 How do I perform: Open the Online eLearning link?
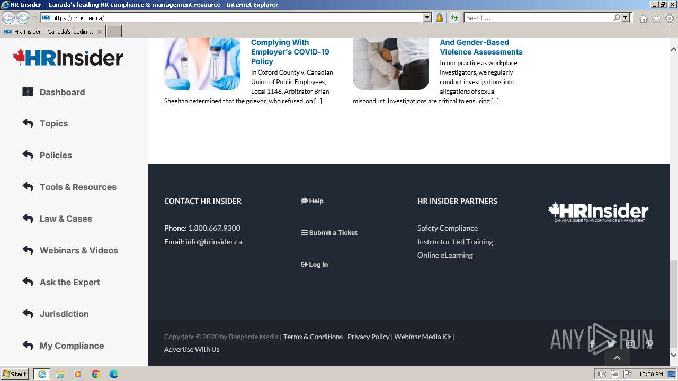pos(445,255)
